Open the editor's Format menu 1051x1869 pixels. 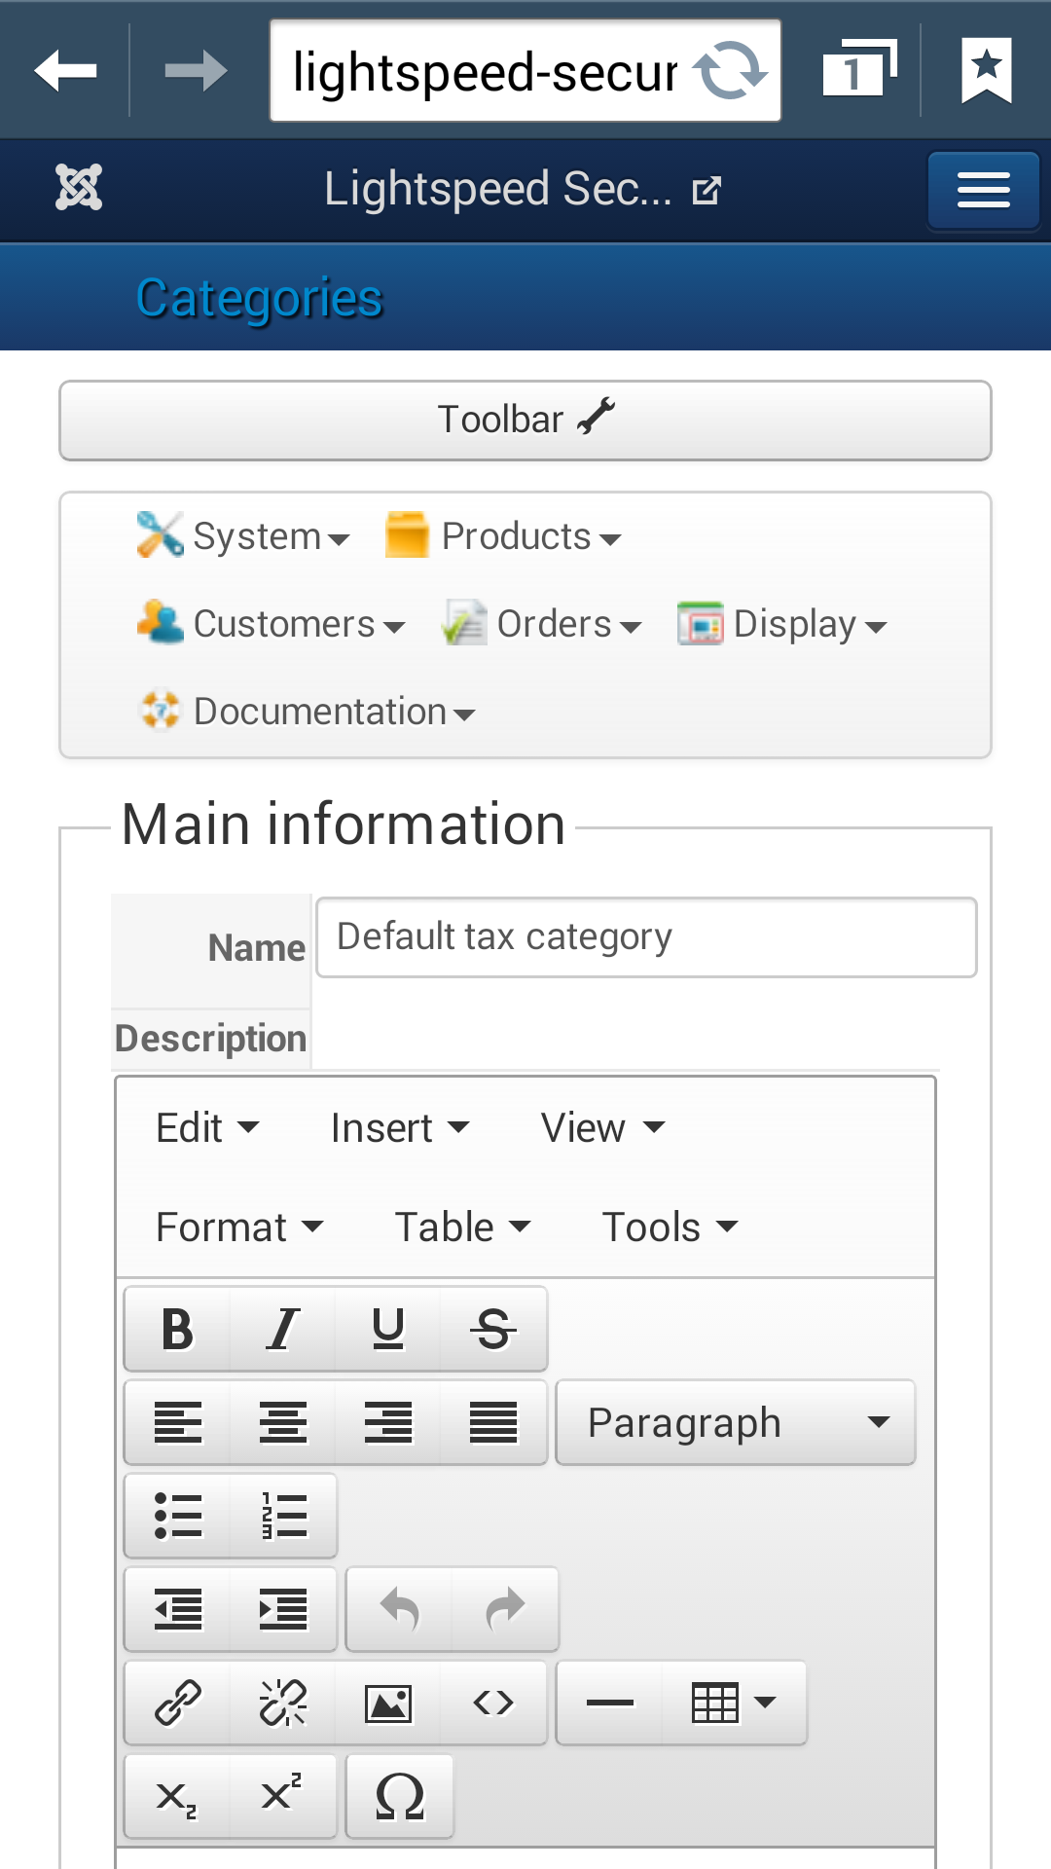coord(238,1228)
